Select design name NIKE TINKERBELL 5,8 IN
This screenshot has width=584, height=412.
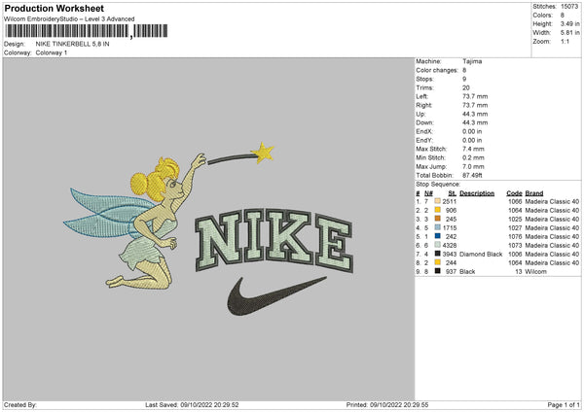(73, 44)
